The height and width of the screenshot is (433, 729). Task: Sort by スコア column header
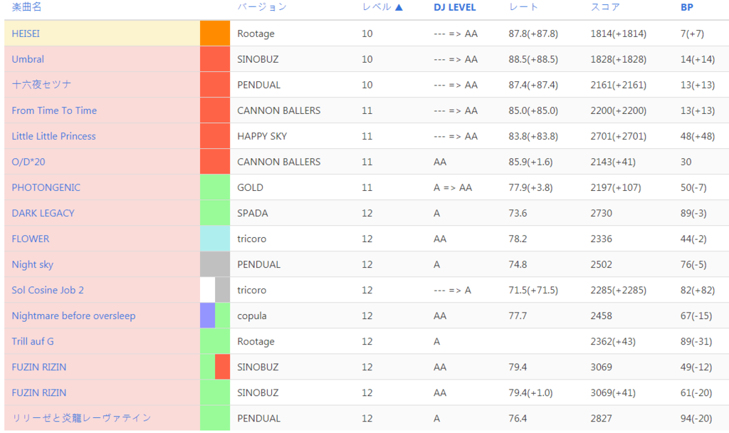tap(605, 7)
